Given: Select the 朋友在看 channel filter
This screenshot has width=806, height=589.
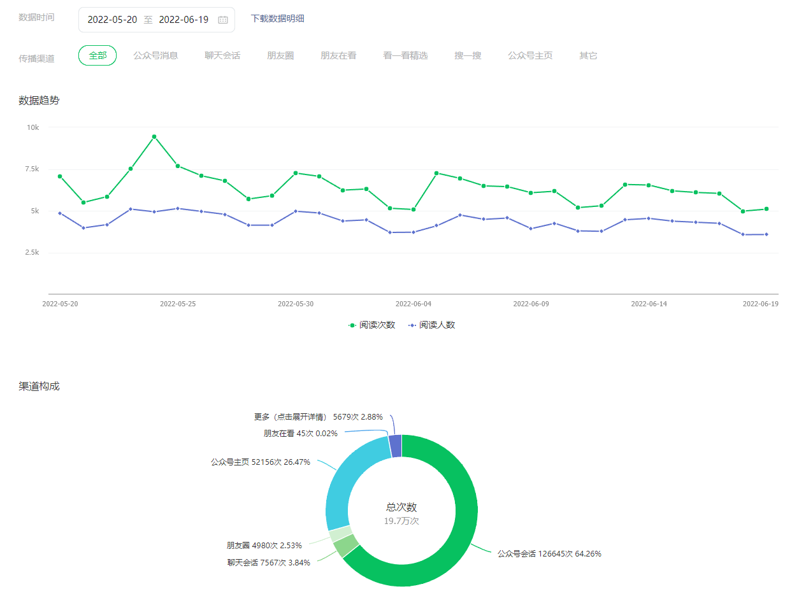Looking at the screenshot, I should coord(338,55).
